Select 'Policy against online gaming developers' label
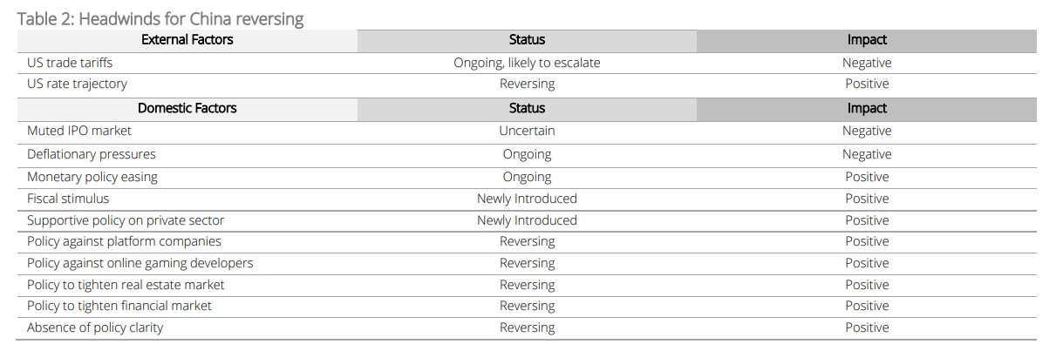Viewport: 1056px width, 351px height. pyautogui.click(x=140, y=263)
